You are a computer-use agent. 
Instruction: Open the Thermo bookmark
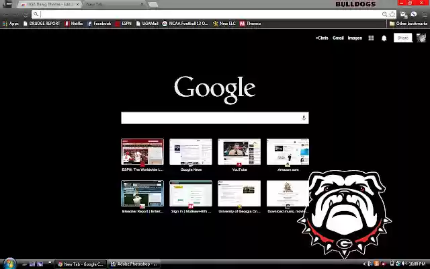(250, 24)
